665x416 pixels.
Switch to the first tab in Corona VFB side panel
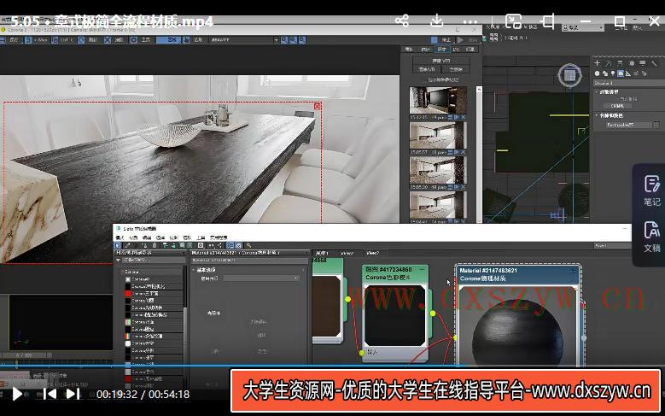408,50
